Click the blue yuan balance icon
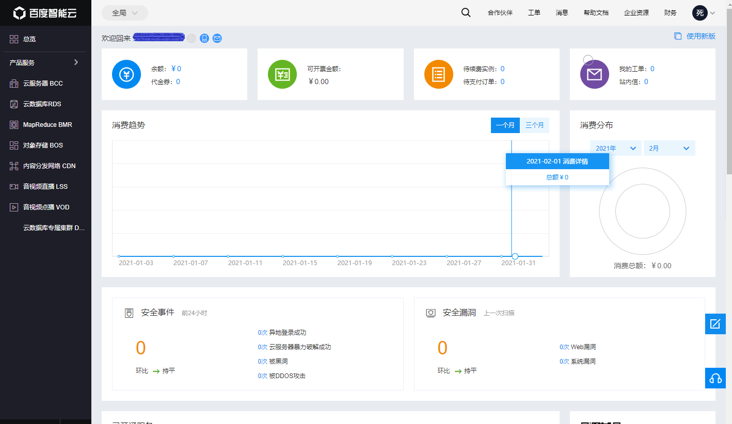732x424 pixels. tap(126, 74)
